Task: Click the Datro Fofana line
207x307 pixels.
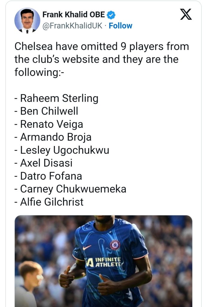Action: tap(48, 176)
